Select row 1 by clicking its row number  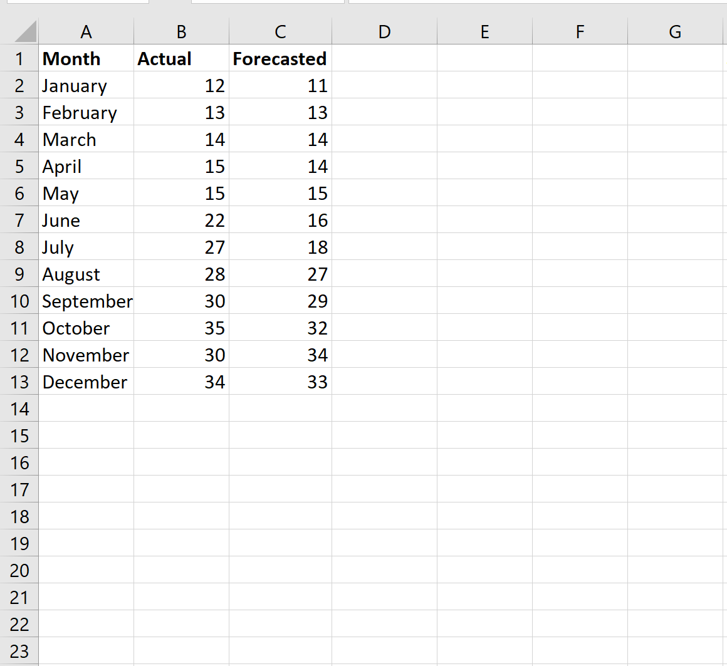(19, 58)
